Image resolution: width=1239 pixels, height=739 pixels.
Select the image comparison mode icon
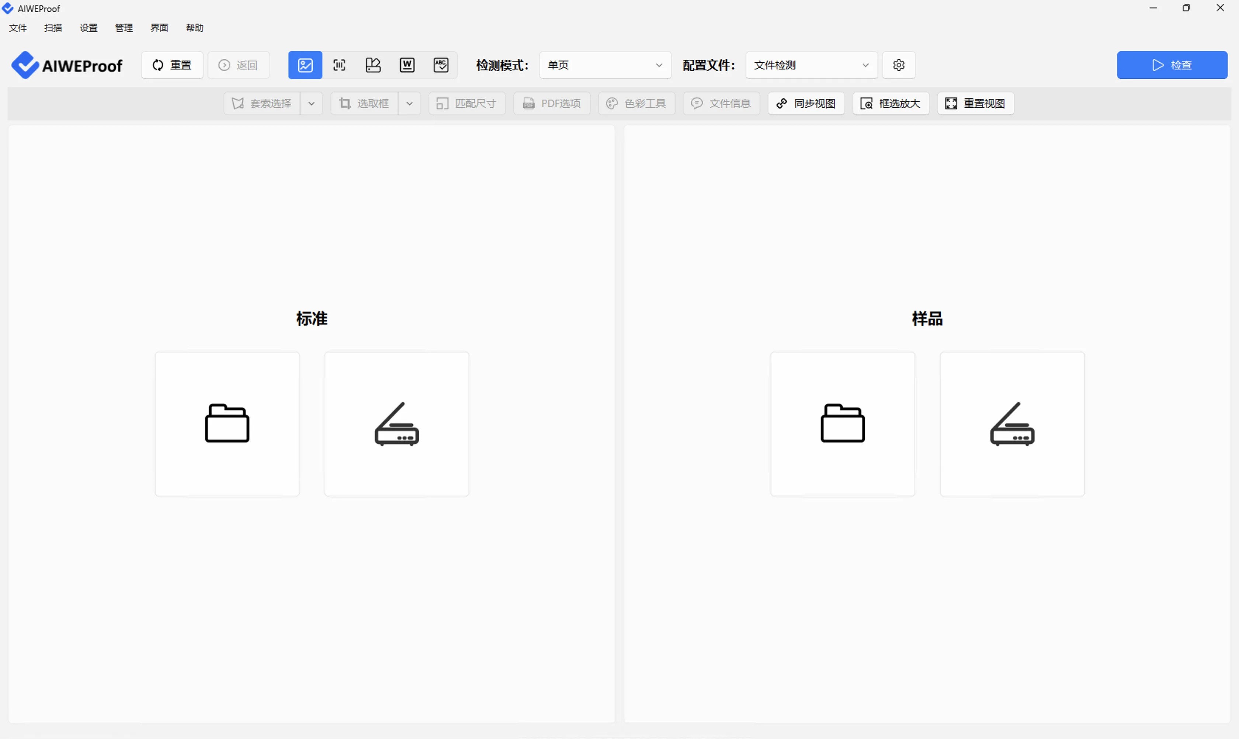305,65
